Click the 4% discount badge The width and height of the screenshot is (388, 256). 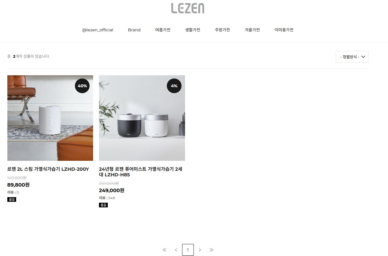tap(174, 86)
